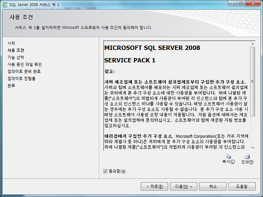
Task: Click the 뒤로(B) back button
Action: (154, 186)
